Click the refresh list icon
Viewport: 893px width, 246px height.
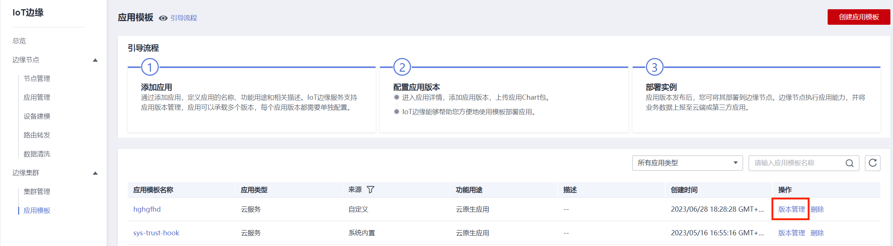[873, 163]
